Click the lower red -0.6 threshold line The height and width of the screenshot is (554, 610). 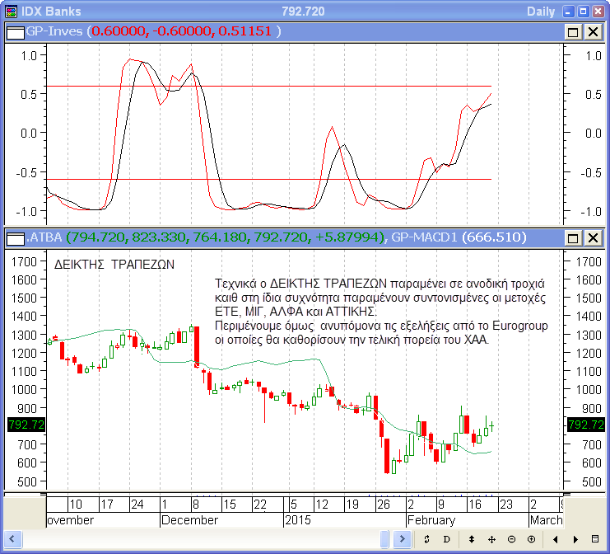(x=268, y=179)
